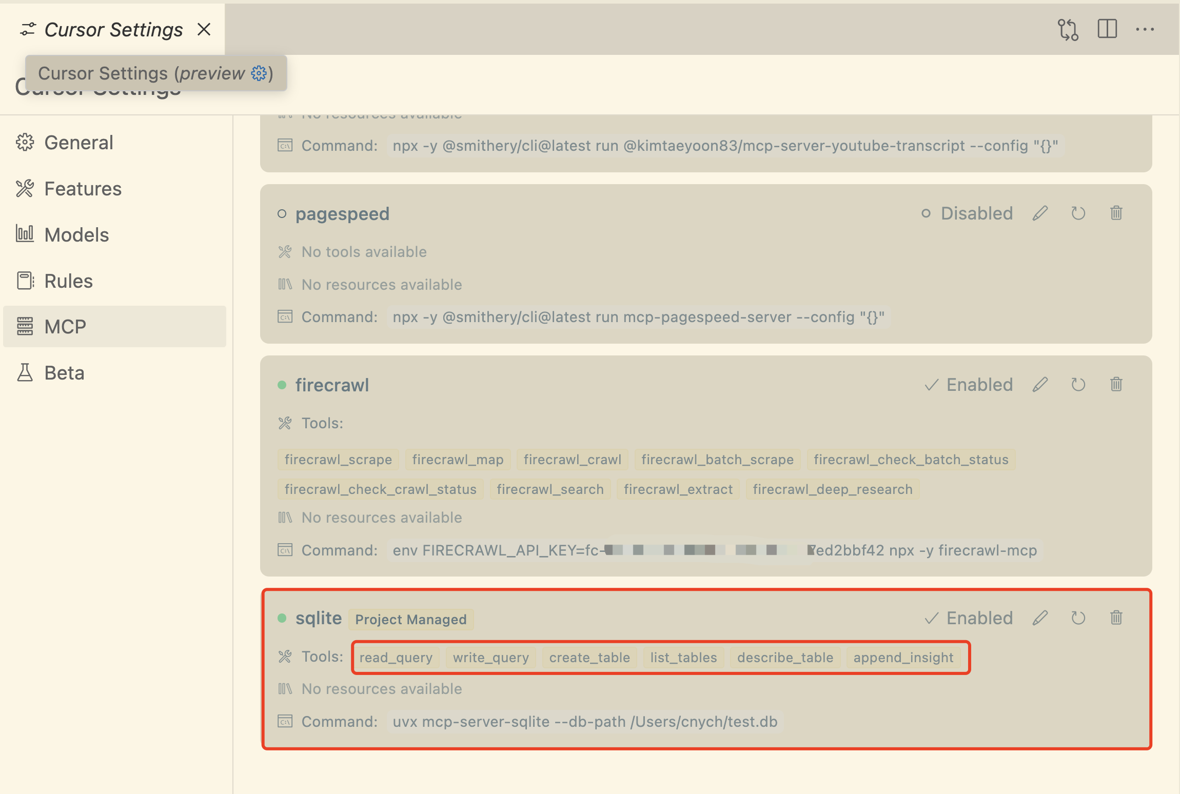
Task: Click pagespeed's 'No tools available' text
Action: click(x=364, y=252)
